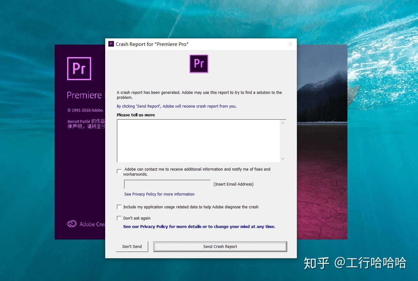Focus the email address input field

pyautogui.click(x=167, y=184)
